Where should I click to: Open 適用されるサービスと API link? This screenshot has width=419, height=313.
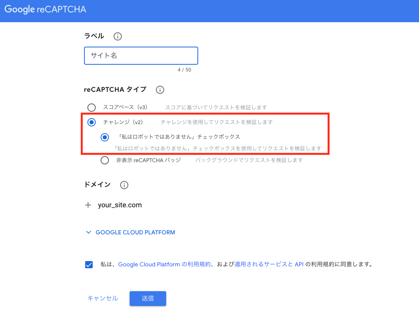point(269,264)
